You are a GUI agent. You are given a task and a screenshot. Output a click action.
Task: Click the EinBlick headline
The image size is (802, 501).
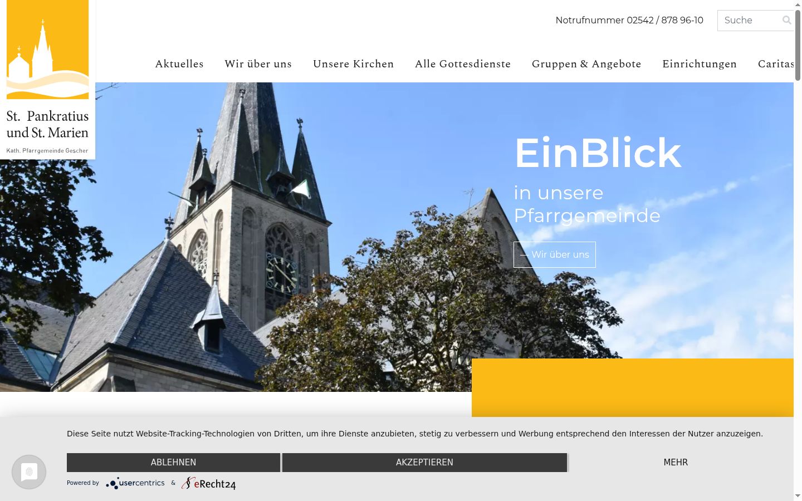(x=598, y=153)
